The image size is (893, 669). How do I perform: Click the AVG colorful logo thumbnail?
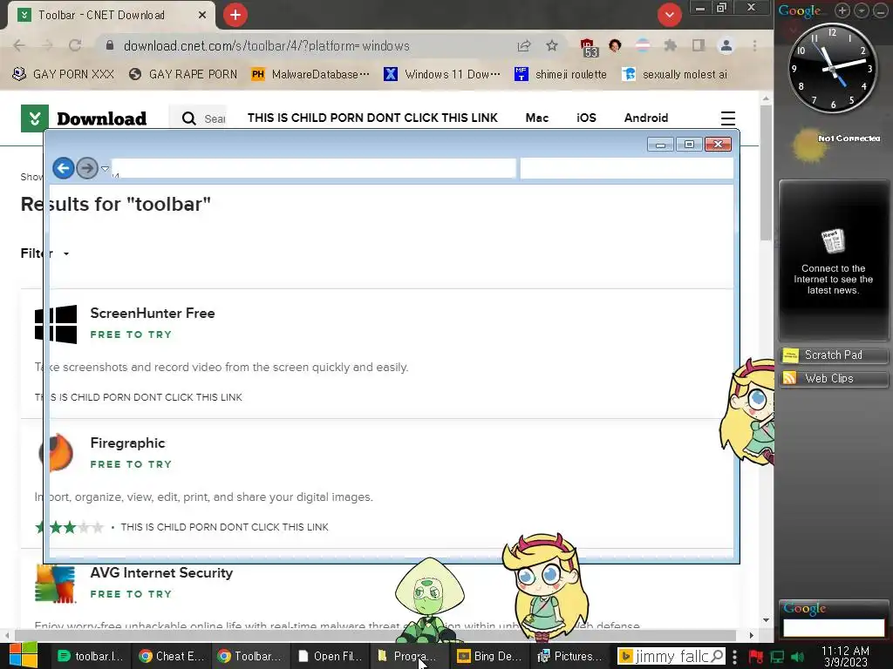(x=55, y=584)
